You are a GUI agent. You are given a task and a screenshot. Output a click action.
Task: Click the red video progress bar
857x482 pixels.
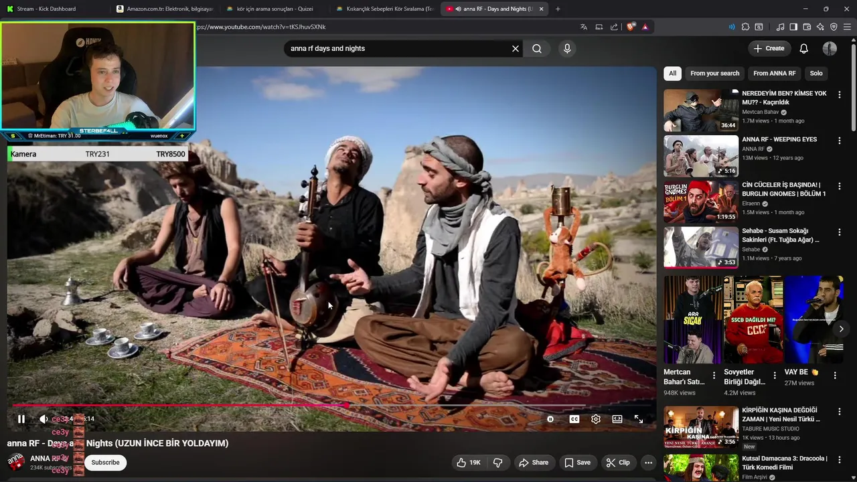tap(333, 405)
